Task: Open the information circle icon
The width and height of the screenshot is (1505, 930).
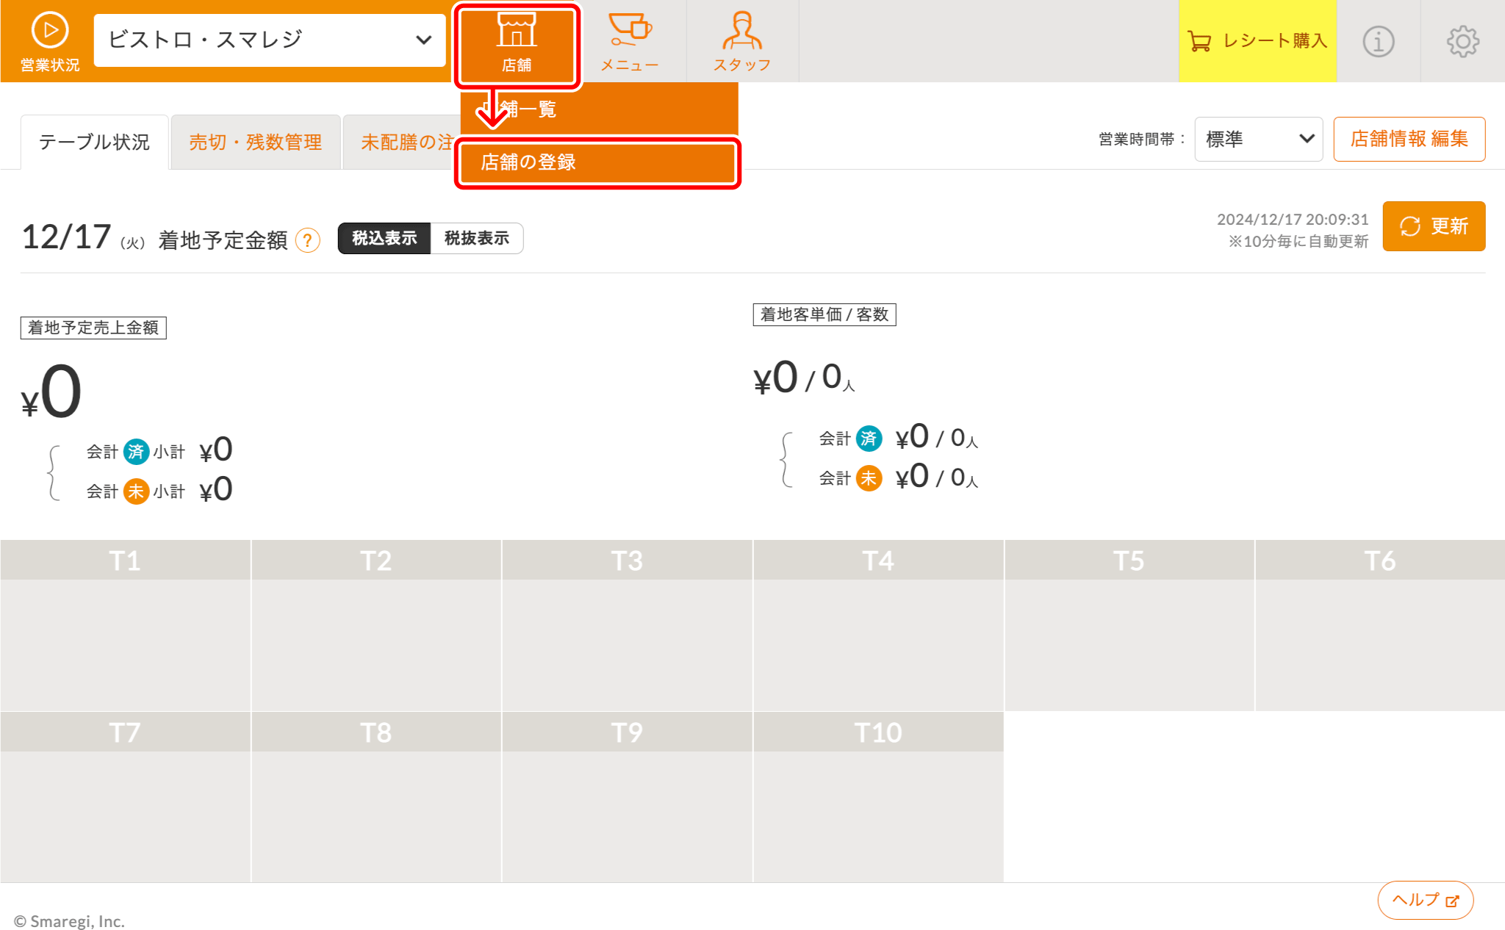Action: 1378,41
